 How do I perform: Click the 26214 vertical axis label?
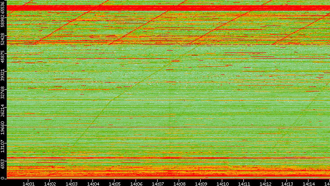click(2, 109)
